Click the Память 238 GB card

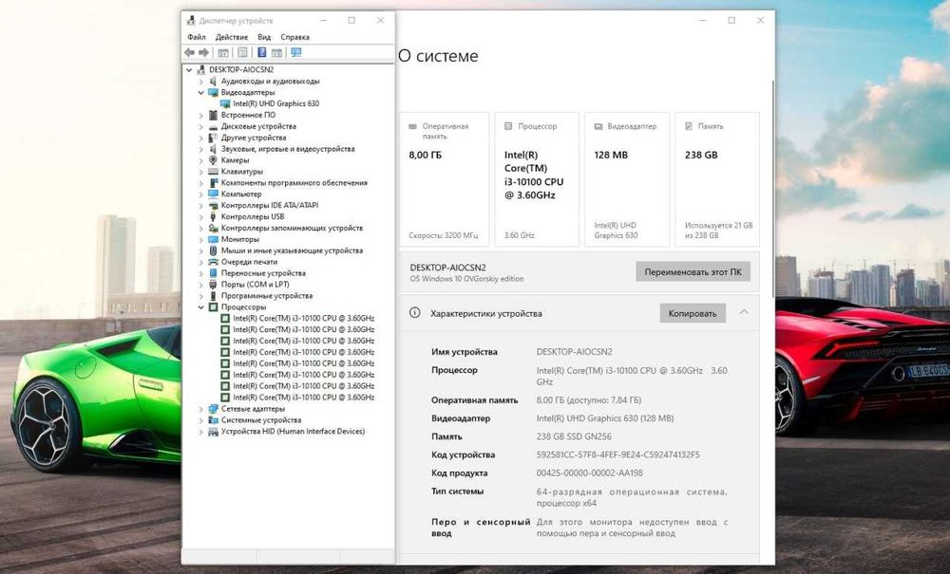[x=717, y=179]
